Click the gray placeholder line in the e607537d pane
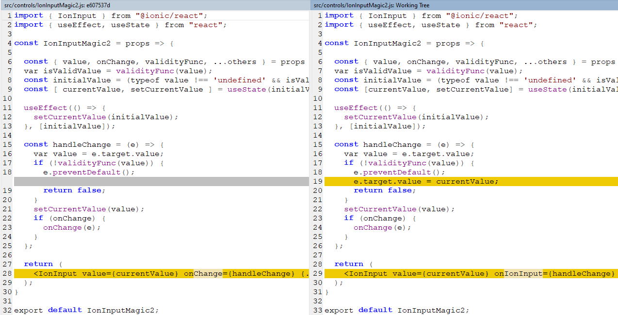This screenshot has width=618, height=315. coord(161,181)
